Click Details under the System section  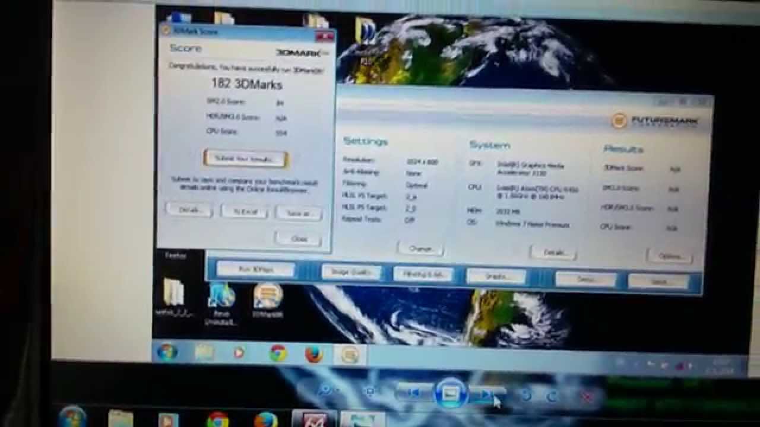(x=553, y=253)
